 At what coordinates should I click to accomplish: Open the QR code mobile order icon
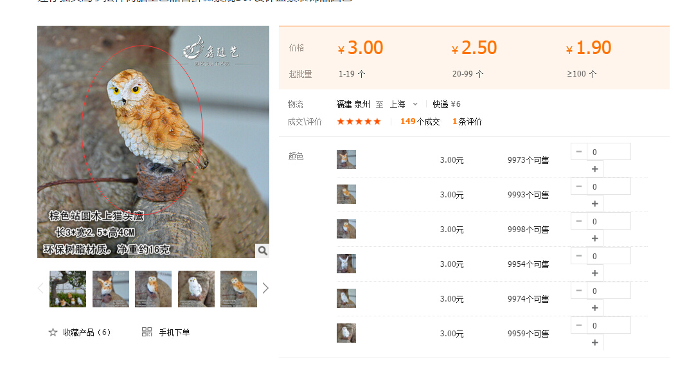(x=147, y=332)
